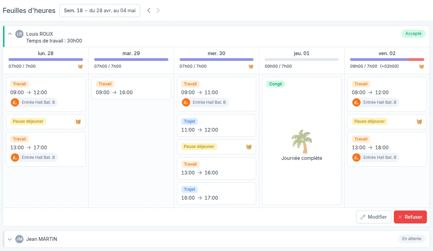
Task: Click the mar. 29 progress bar
Action: point(131,60)
